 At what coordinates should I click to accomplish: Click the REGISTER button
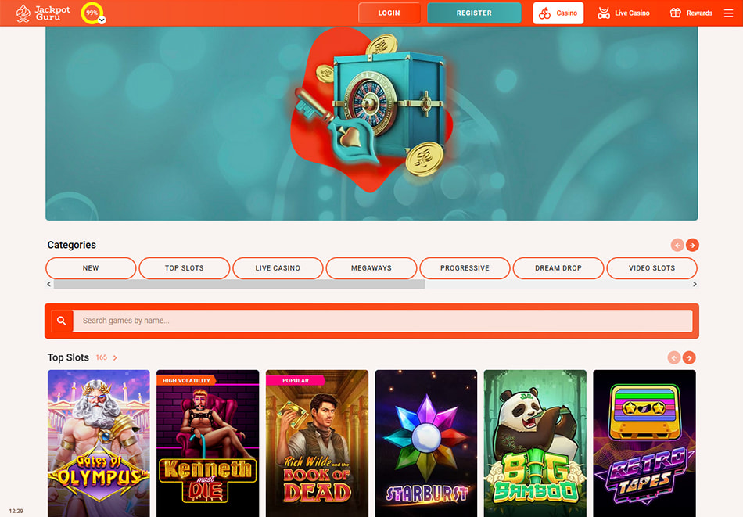(474, 13)
